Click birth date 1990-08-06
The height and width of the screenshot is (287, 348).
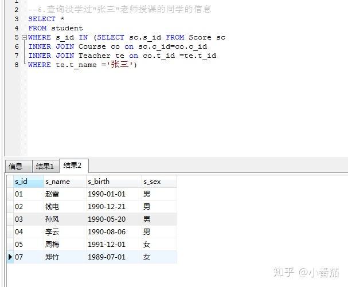pos(114,232)
